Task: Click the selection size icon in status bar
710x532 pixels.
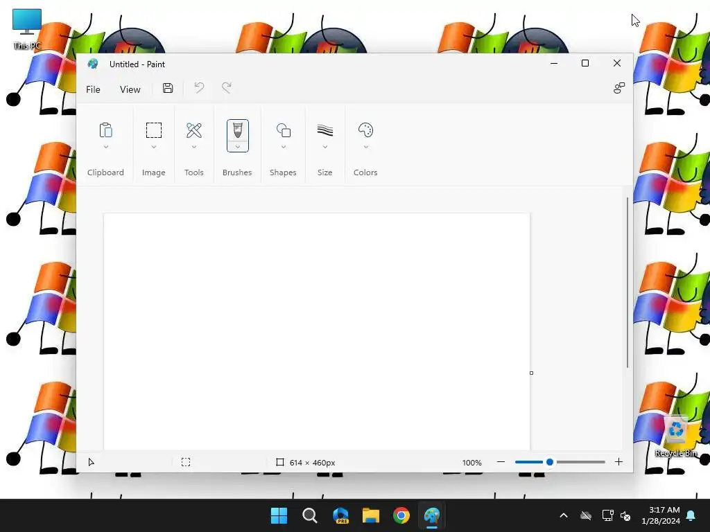Action: coord(186,462)
